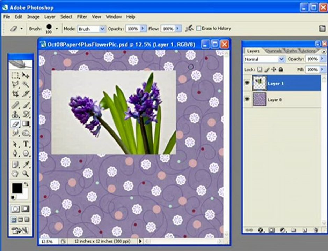Select the Eyedropper tool
This screenshot has height=251, width=328.
pos(26,165)
